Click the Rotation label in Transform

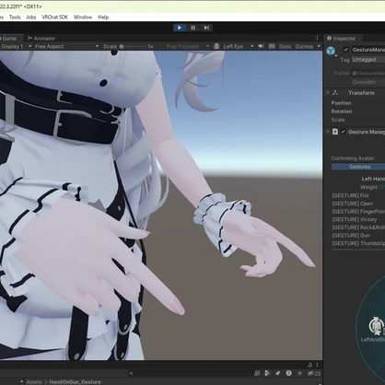tap(342, 111)
